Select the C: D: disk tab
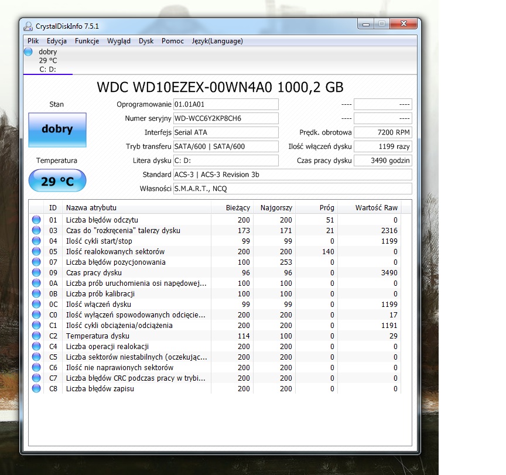Viewport: 506px width, 475px height. 48,60
